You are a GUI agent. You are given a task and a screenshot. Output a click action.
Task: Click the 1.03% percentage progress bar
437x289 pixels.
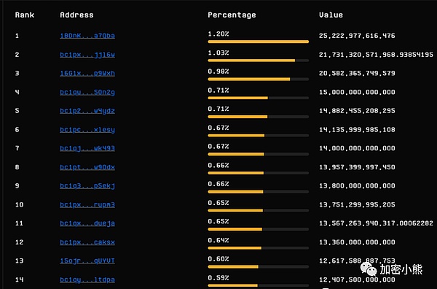tap(259, 61)
